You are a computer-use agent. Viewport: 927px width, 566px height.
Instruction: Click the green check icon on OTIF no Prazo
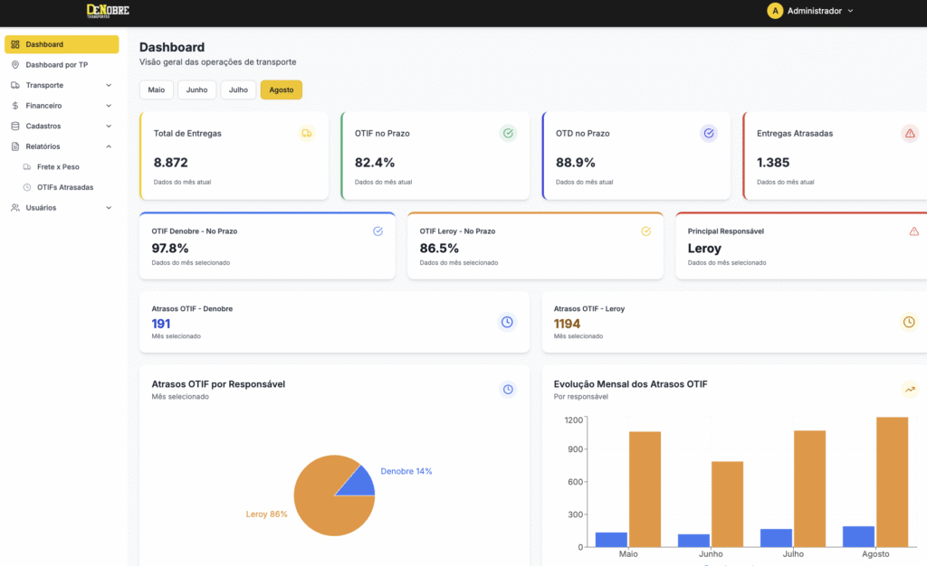(508, 134)
